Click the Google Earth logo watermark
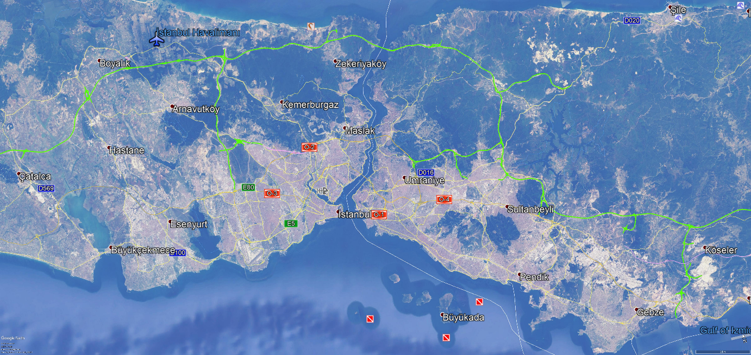Viewport: 751px width, 355px height. 12,338
